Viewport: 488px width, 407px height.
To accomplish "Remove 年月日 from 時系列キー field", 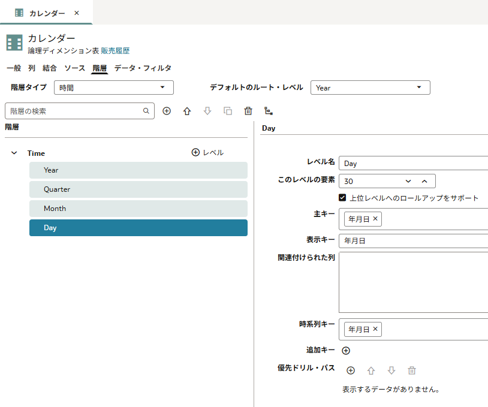I will [x=375, y=329].
